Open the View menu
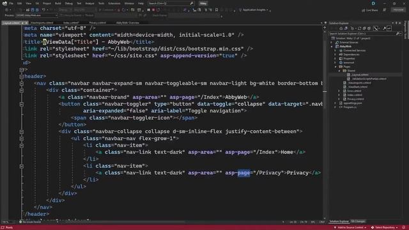 (28, 3)
